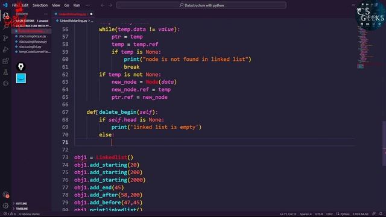Viewport: 386px width, 217px height.
Task: Open the Selection menu
Action: 40,5
